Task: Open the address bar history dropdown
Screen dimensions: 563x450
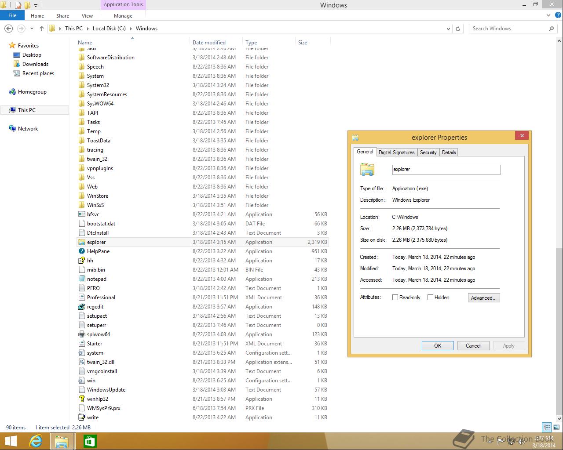Action: point(448,29)
